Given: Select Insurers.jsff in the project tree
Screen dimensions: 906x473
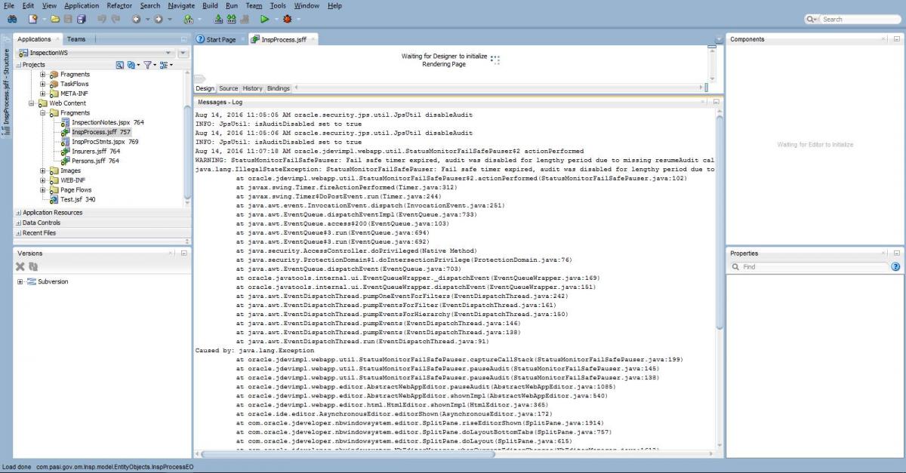Looking at the screenshot, I should (x=89, y=151).
